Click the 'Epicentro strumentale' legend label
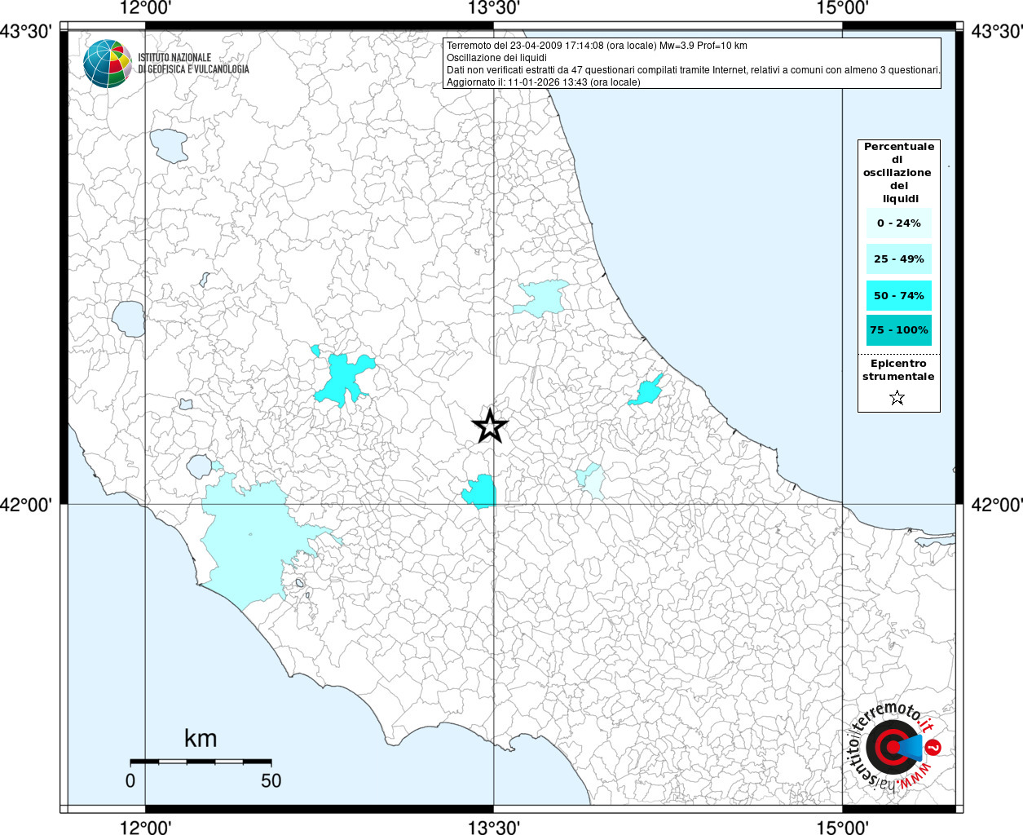Image resolution: width=1023 pixels, height=835 pixels. [898, 370]
